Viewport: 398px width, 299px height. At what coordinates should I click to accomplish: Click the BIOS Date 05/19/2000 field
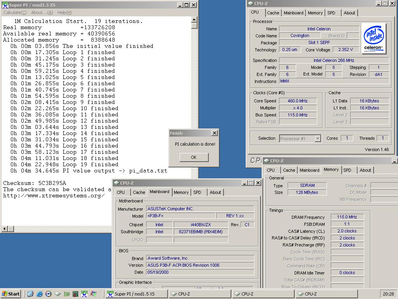200,272
